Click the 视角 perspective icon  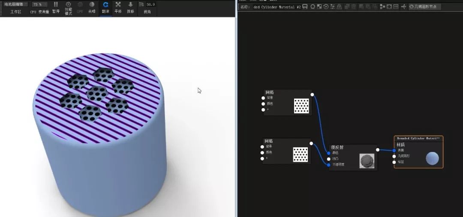tap(142, 4)
